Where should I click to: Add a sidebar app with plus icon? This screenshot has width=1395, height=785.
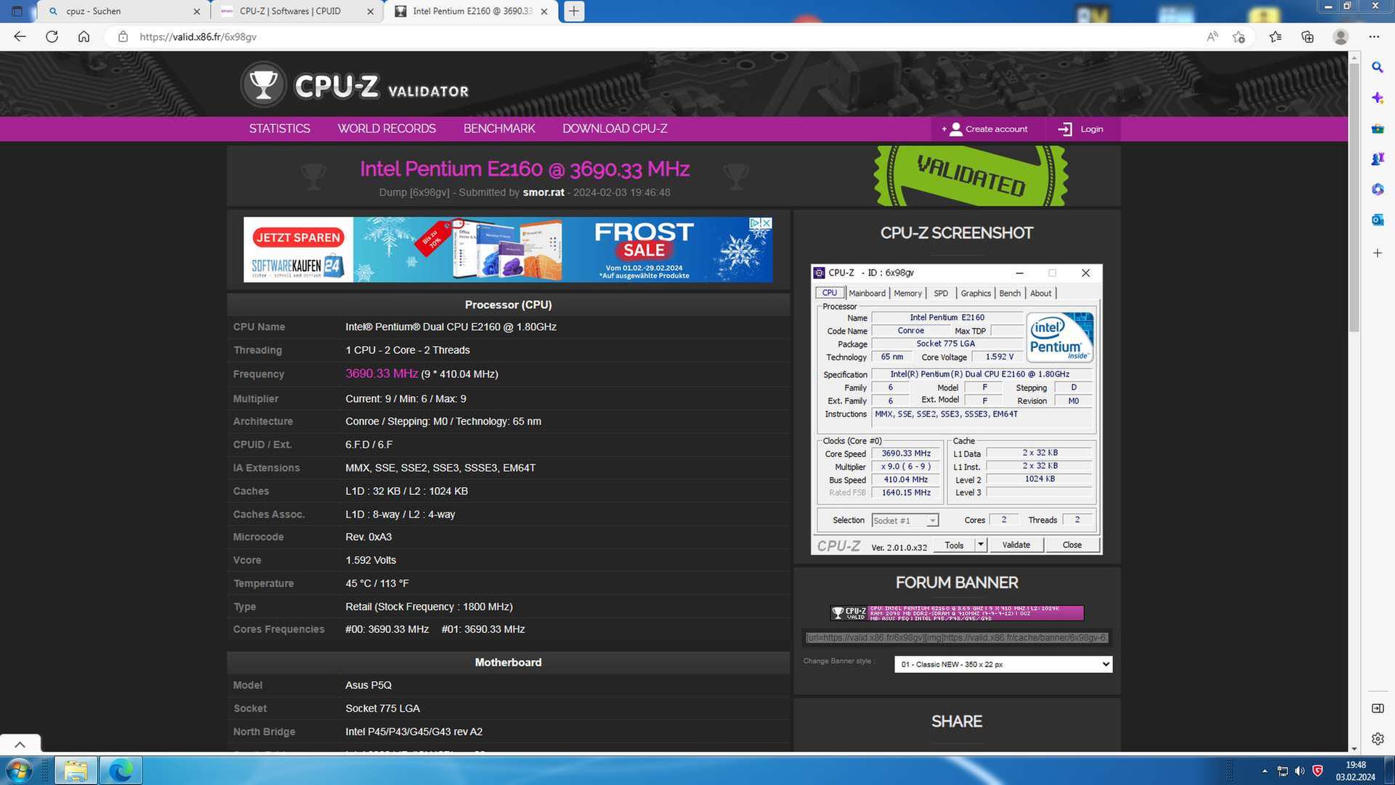[x=1378, y=253]
